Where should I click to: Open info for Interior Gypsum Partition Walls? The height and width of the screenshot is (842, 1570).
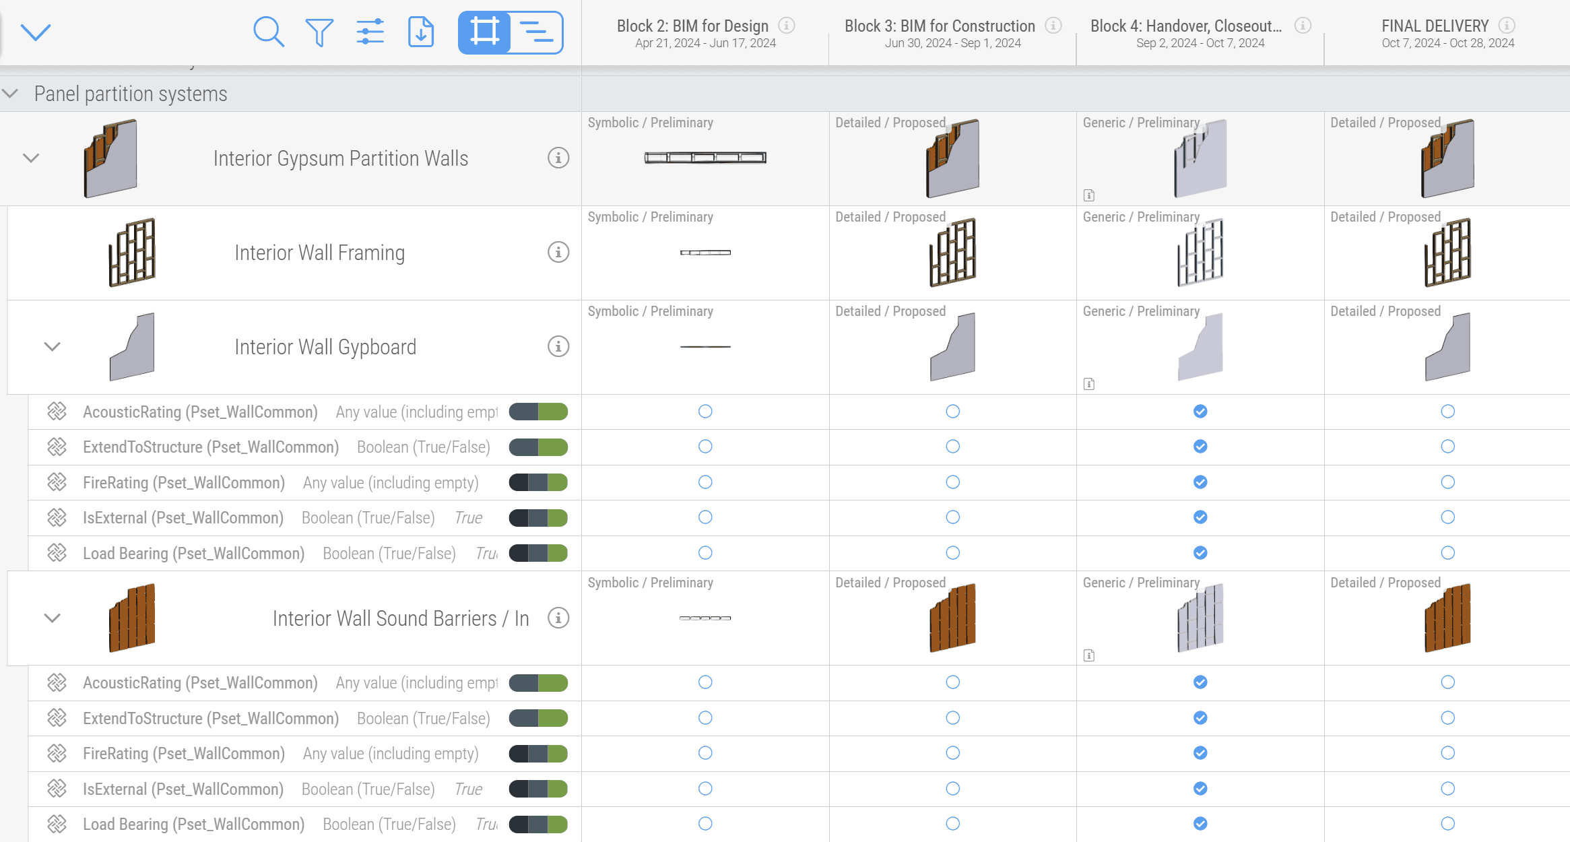[558, 158]
